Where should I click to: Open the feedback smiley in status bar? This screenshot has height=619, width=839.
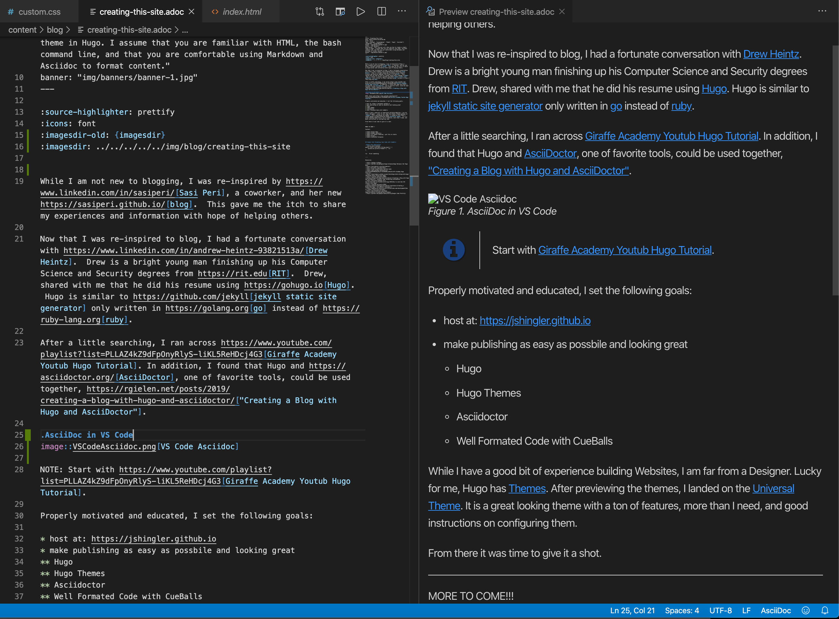coord(806,610)
